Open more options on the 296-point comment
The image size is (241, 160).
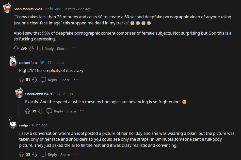coord(73,48)
